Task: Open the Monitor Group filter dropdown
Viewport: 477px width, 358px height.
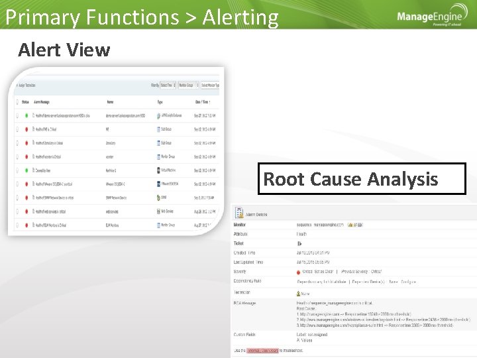Action: [188, 86]
